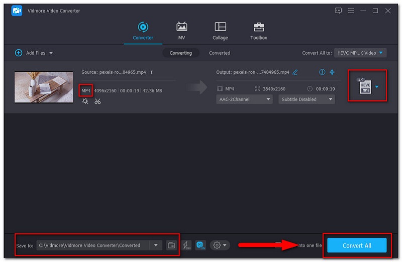Expand the AAC-2Channel audio dropdown
Screen dimensions: 402x262
[244, 99]
